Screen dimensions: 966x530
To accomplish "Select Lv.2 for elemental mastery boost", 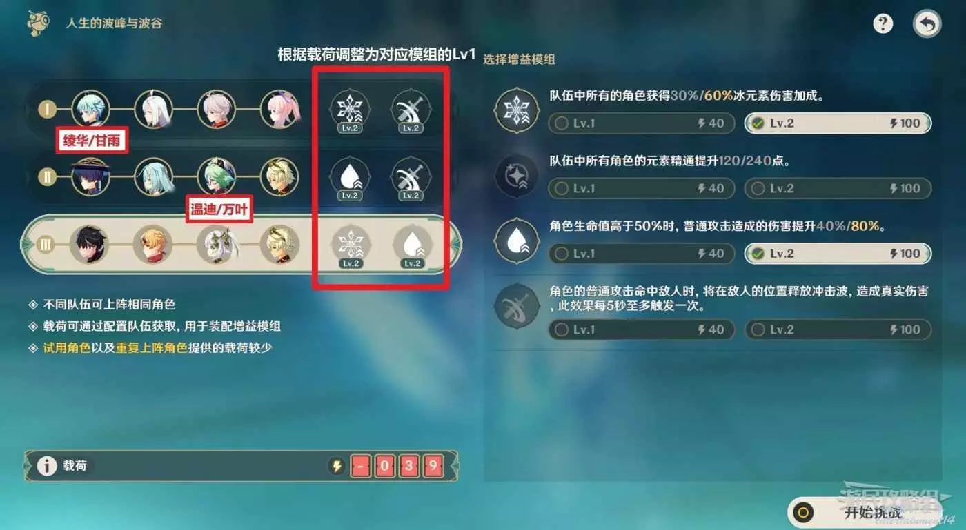I will point(838,188).
